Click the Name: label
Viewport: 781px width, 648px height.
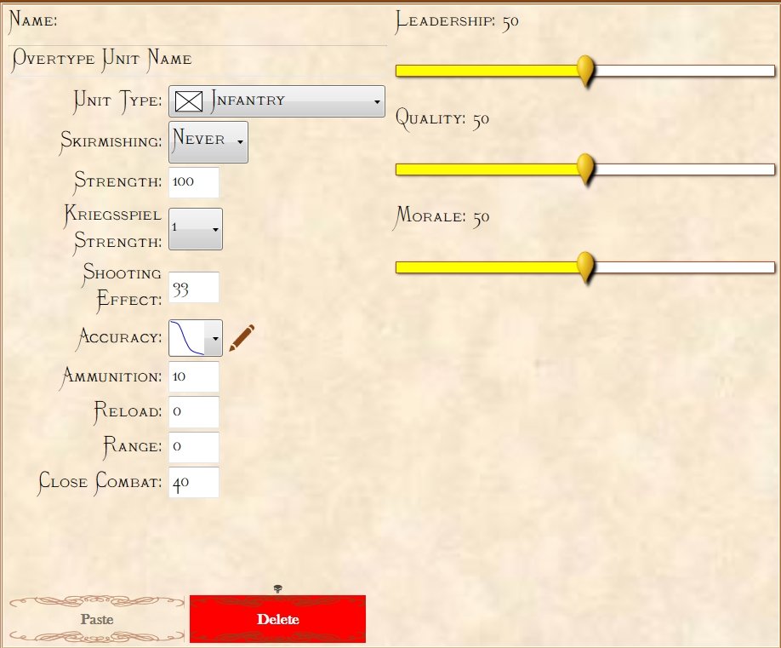pyautogui.click(x=33, y=20)
